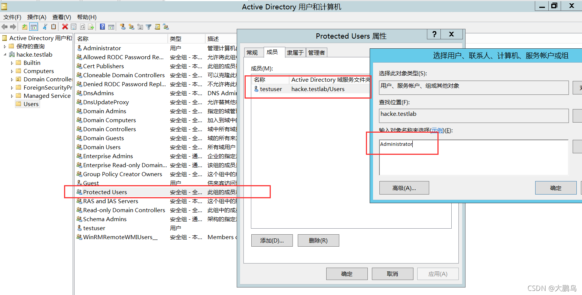Open the 帮助(H) menu
Screen dimensions: 582x295
[87, 17]
